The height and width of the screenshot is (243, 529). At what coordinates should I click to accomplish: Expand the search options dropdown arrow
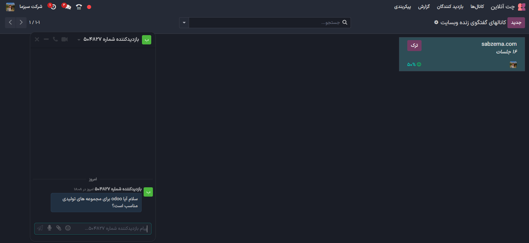(x=184, y=23)
